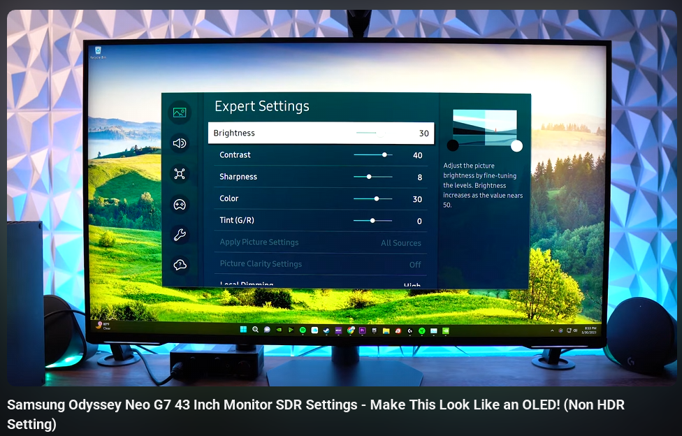Open Logitech G Hub taskbar icon
The width and height of the screenshot is (682, 436).
pos(410,331)
